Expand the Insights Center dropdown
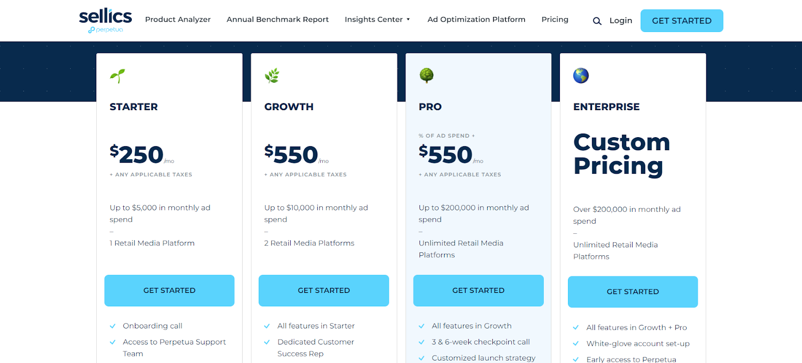Viewport: 802px width, 363px height. click(x=377, y=20)
